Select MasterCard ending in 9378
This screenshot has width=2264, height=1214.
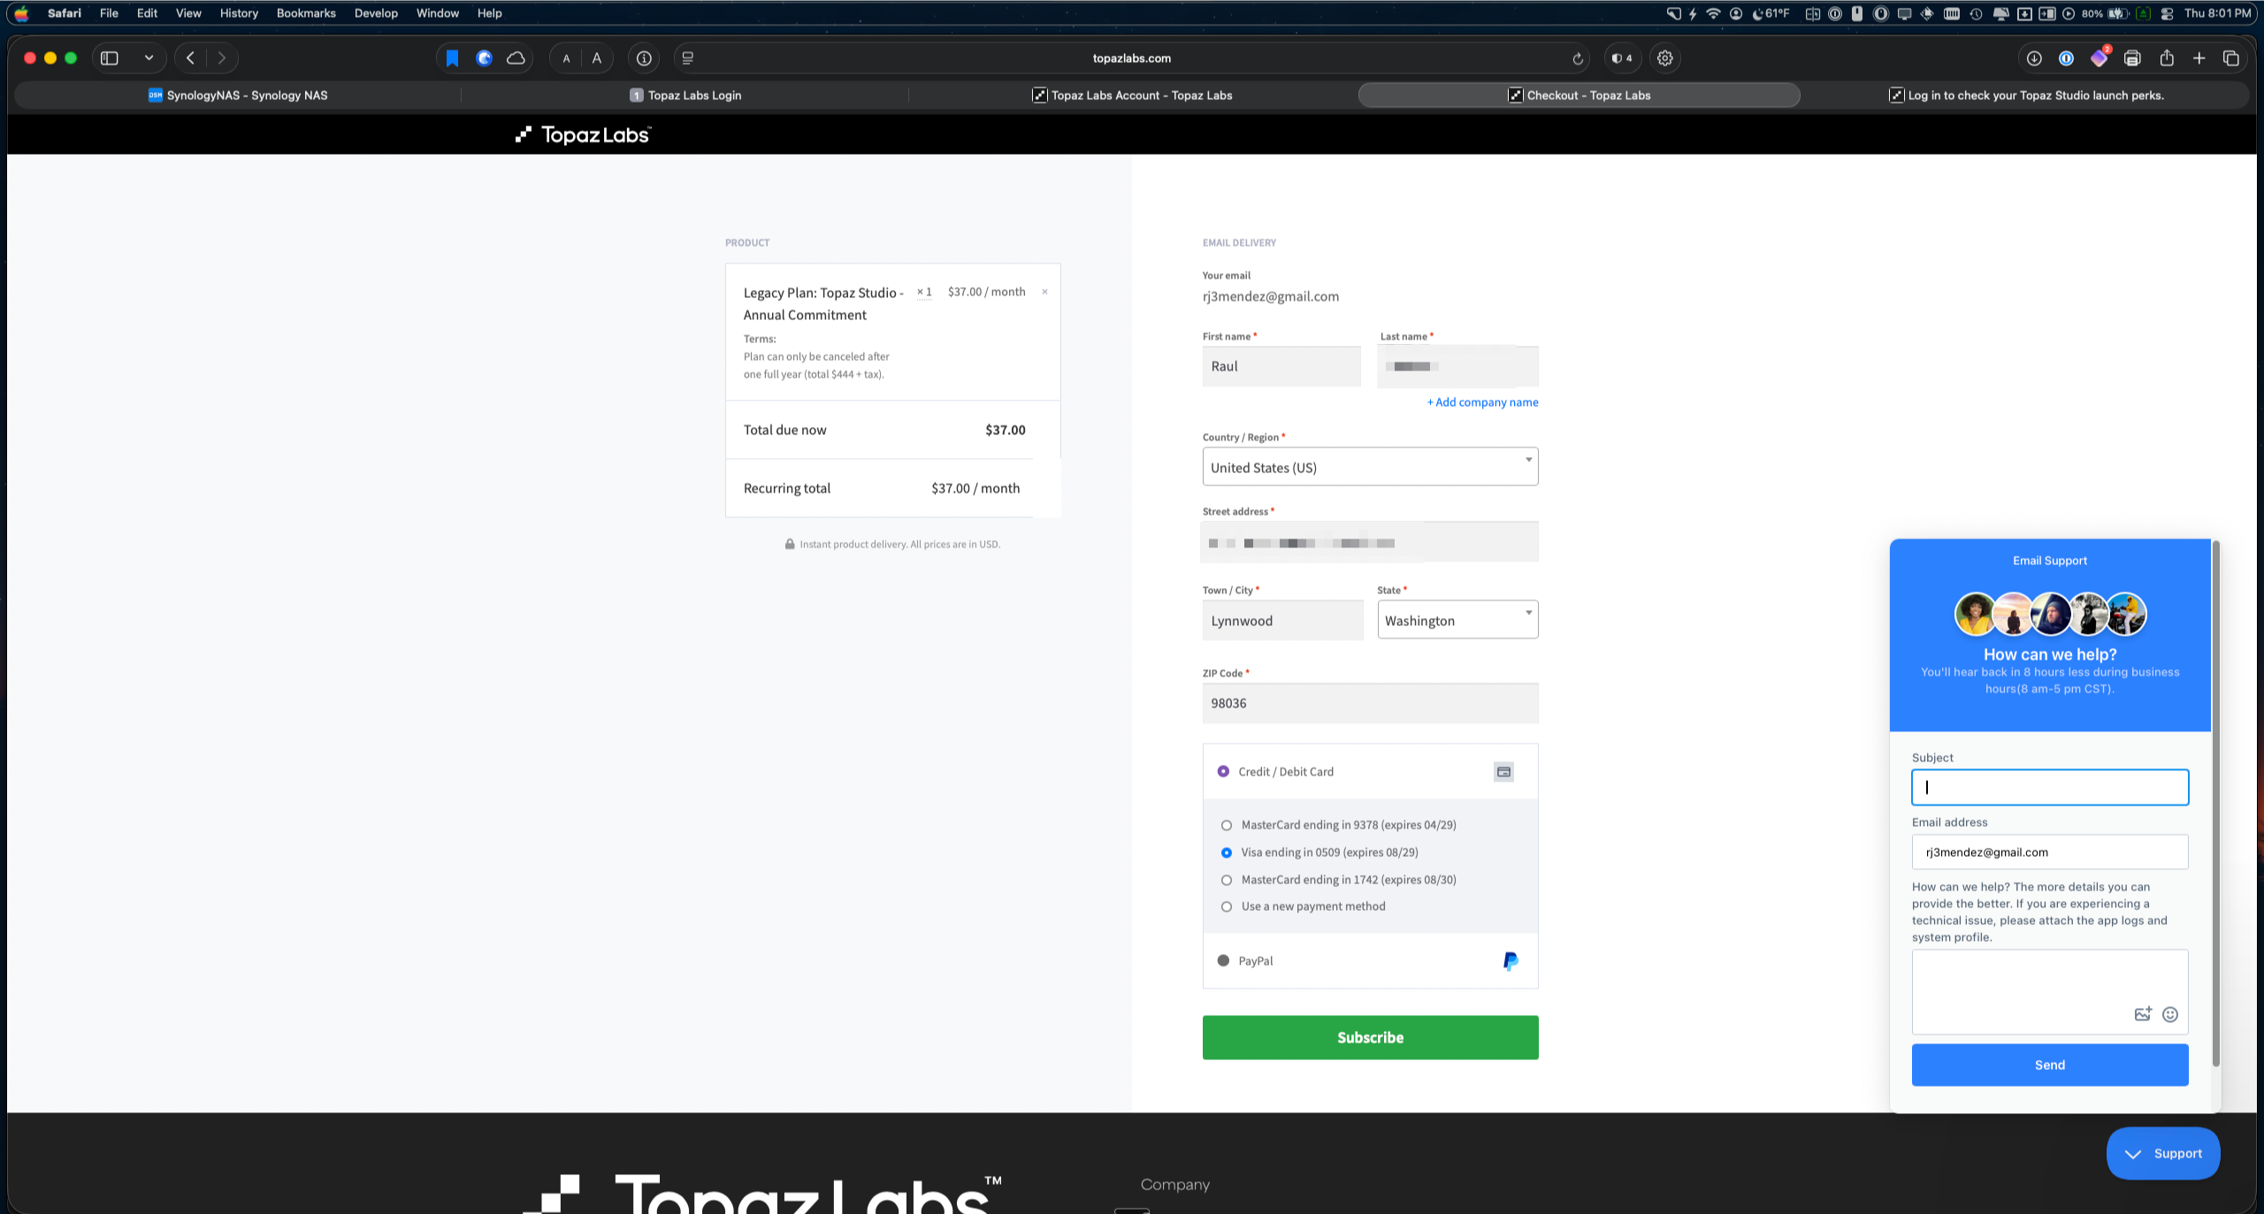[x=1226, y=825]
